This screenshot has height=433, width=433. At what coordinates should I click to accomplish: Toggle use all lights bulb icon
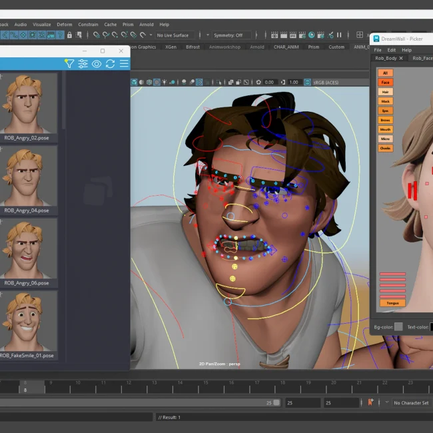(165, 82)
